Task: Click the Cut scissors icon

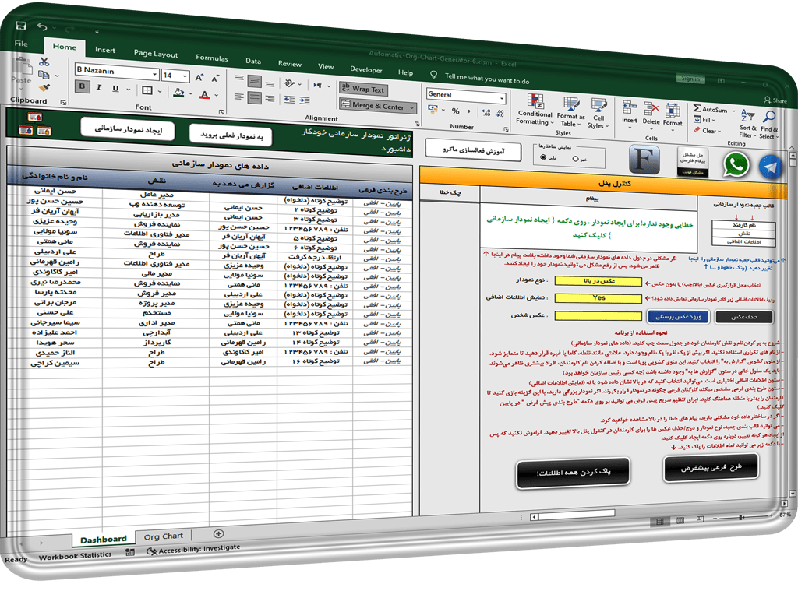Action: (x=44, y=62)
